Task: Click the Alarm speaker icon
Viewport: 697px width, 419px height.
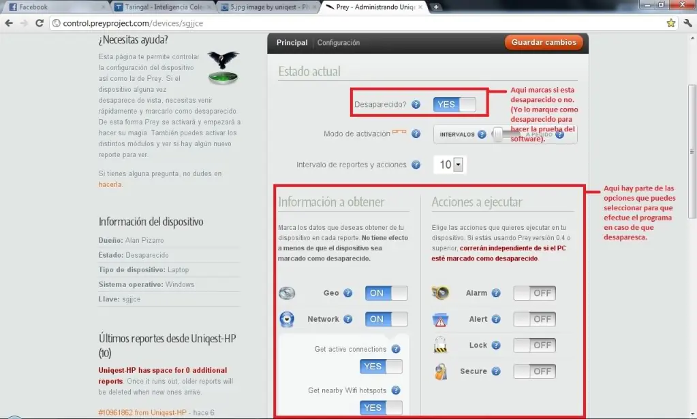Action: pos(440,293)
